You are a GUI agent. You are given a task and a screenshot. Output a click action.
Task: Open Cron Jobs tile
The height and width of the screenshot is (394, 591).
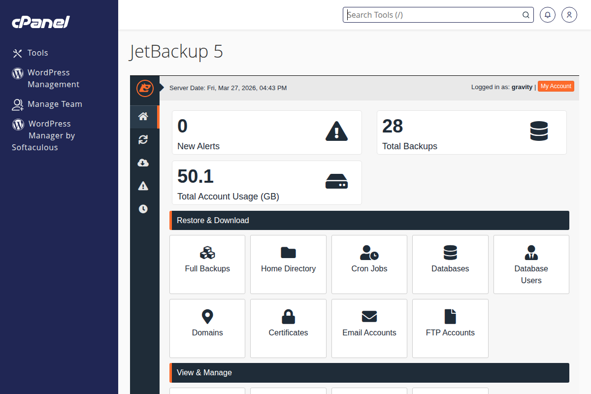click(369, 264)
